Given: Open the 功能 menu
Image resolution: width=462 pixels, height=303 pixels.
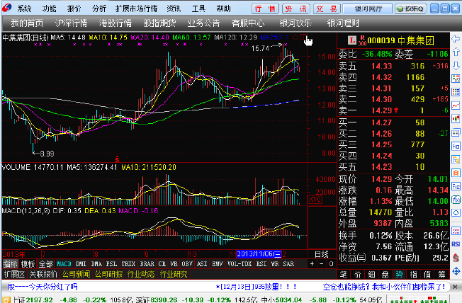Looking at the screenshot, I should point(49,8).
